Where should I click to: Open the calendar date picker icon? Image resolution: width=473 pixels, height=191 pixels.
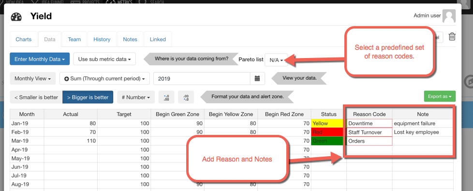click(257, 79)
